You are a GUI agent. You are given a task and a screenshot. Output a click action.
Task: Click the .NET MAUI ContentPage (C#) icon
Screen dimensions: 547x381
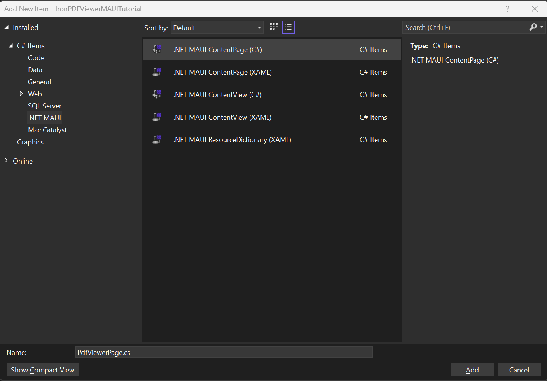[157, 49]
